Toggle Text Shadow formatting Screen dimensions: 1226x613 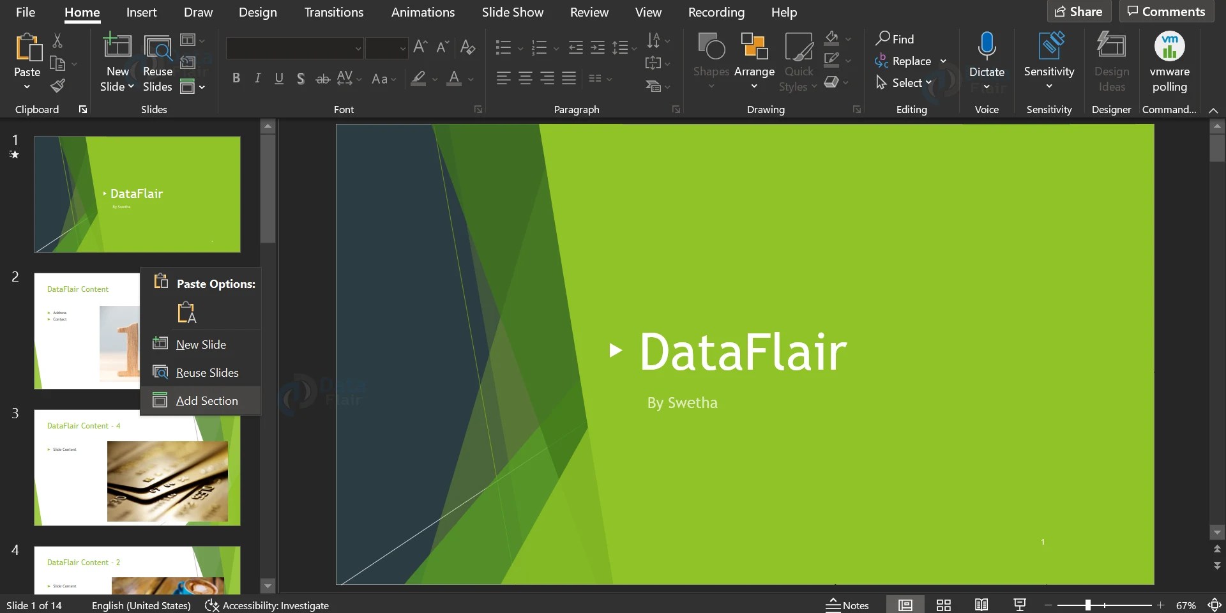(301, 79)
